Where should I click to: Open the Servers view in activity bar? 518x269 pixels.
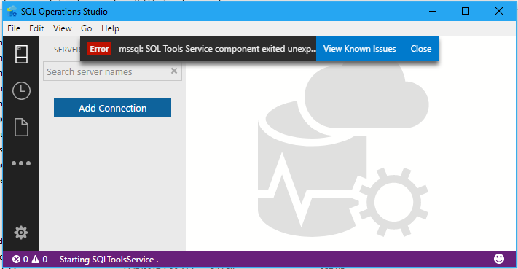[x=21, y=54]
